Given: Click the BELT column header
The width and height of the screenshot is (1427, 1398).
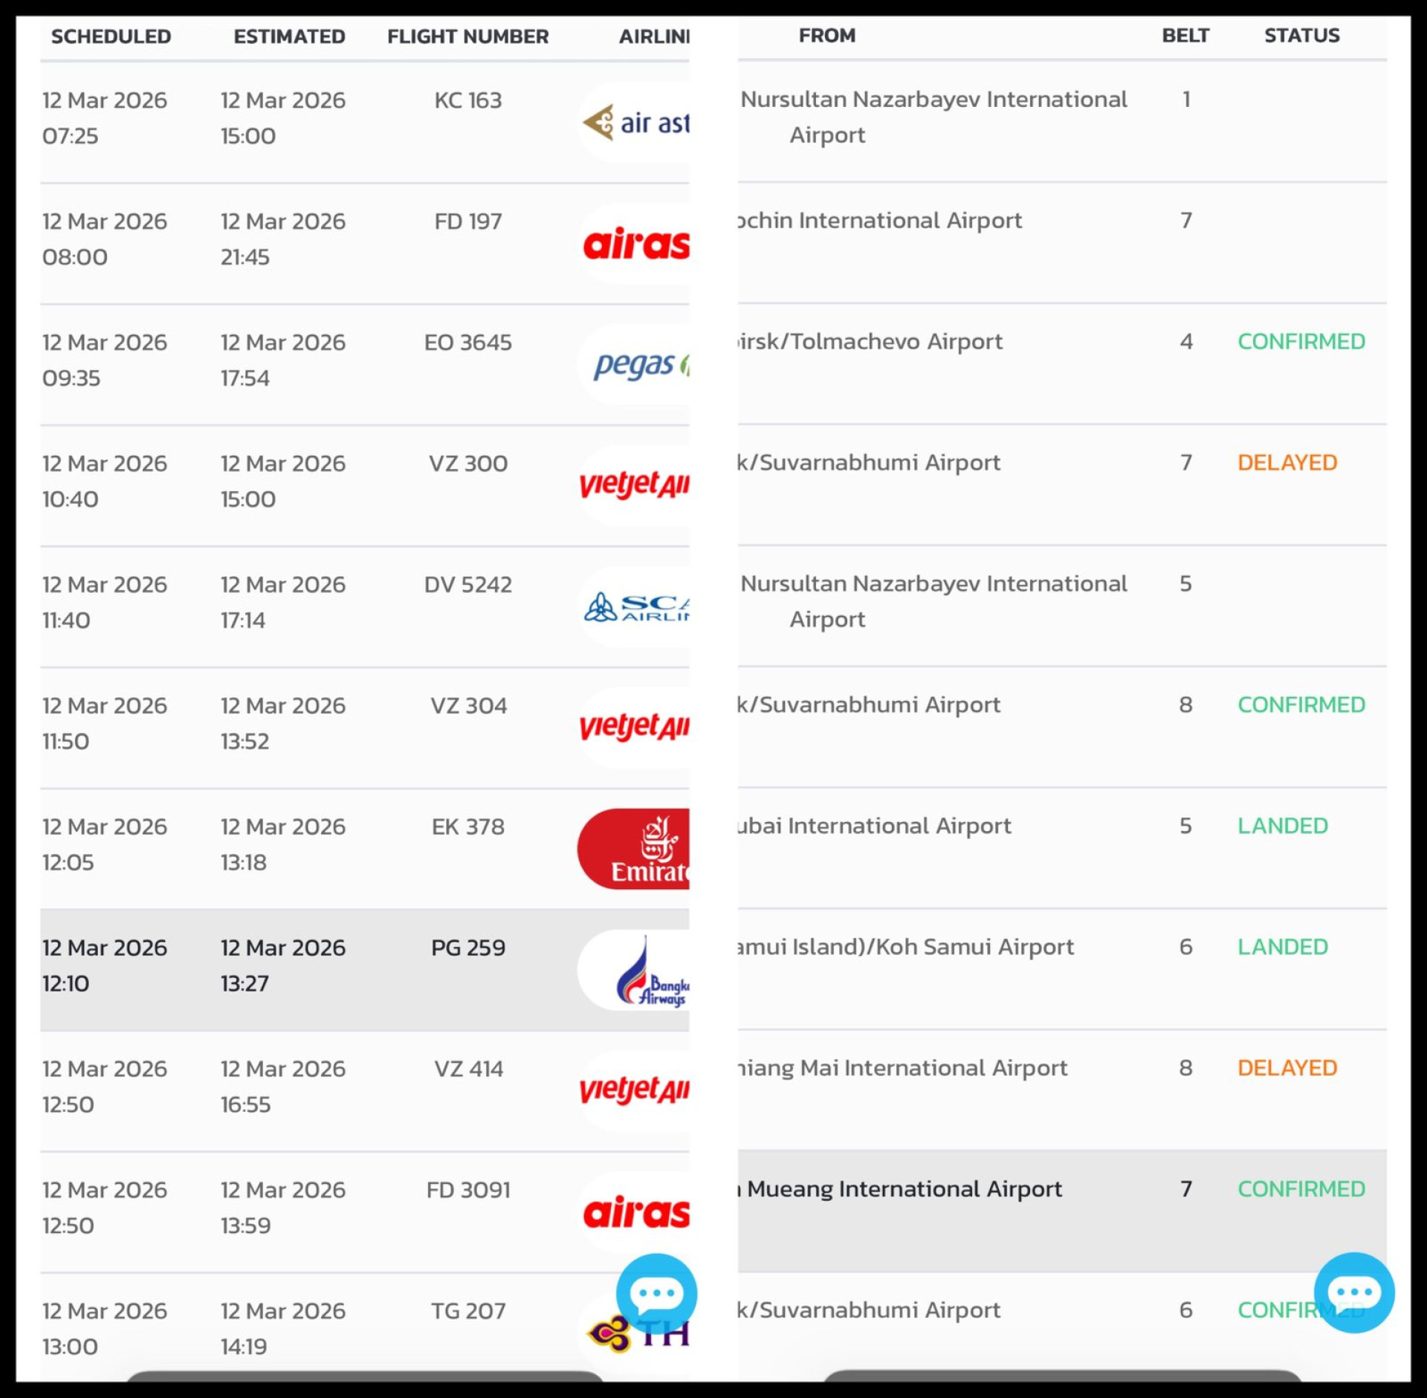Looking at the screenshot, I should [1185, 36].
